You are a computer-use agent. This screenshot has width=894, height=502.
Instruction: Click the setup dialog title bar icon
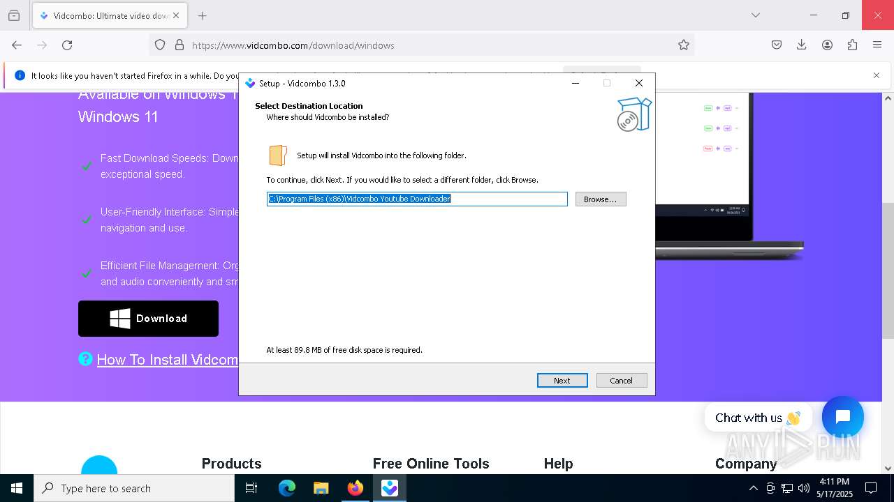pos(250,83)
